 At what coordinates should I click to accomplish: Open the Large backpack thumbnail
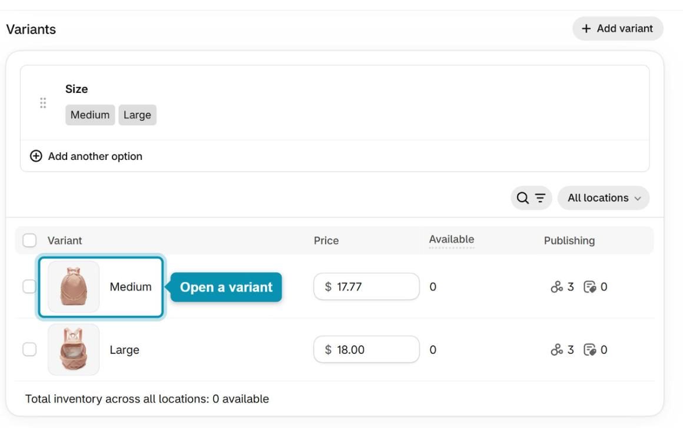coord(74,349)
